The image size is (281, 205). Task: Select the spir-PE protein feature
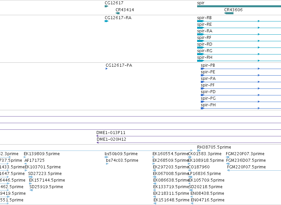tap(241, 75)
